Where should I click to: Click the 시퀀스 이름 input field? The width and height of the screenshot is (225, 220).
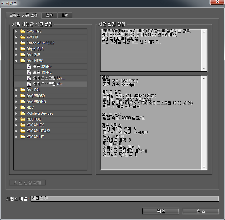(125, 199)
